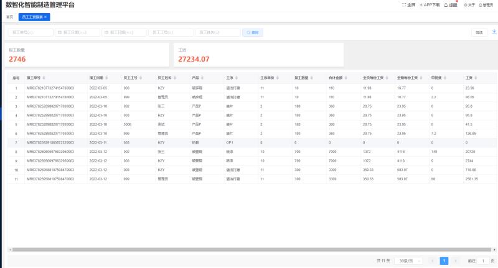Switch to the 首页 tab
498x268 pixels.
click(x=9, y=17)
